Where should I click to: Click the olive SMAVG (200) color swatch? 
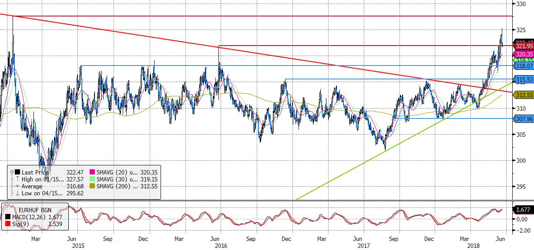(92, 186)
